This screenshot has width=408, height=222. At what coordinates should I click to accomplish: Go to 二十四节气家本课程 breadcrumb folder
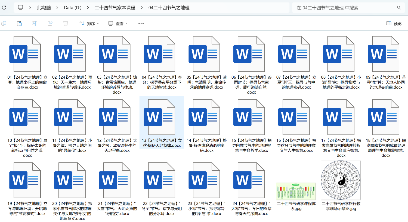[115, 8]
